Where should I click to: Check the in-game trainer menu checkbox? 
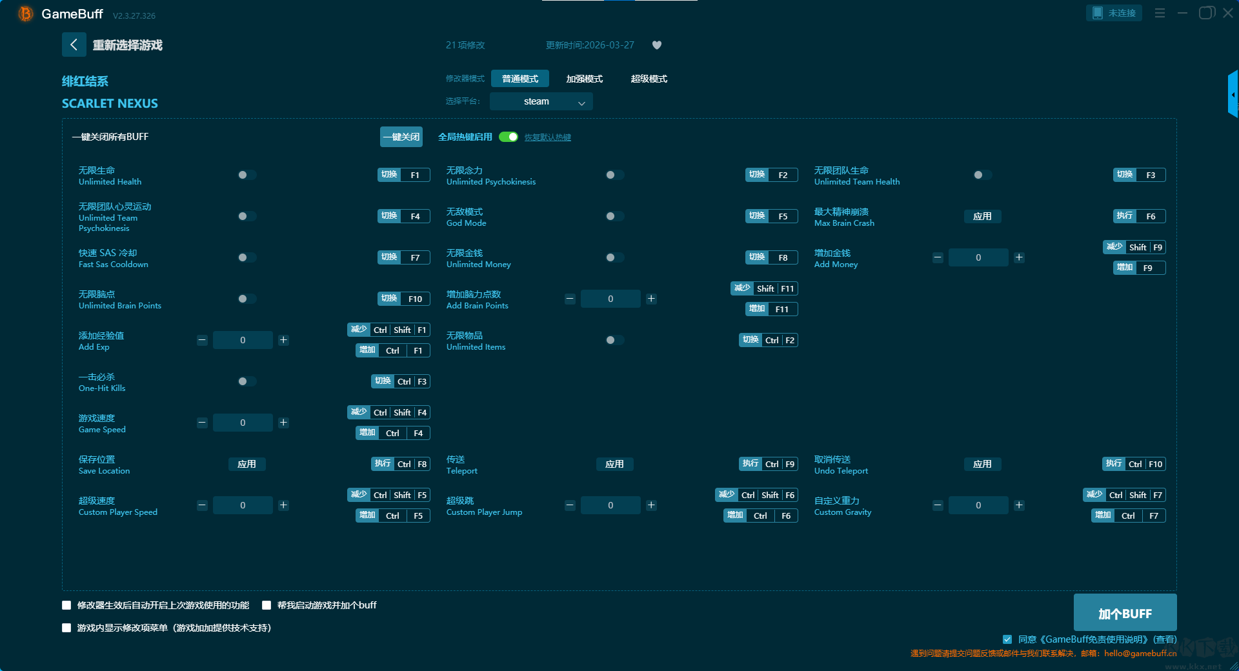(x=66, y=628)
